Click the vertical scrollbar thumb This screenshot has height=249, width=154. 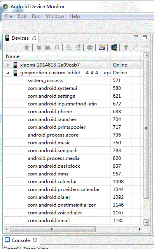(x=146, y=129)
